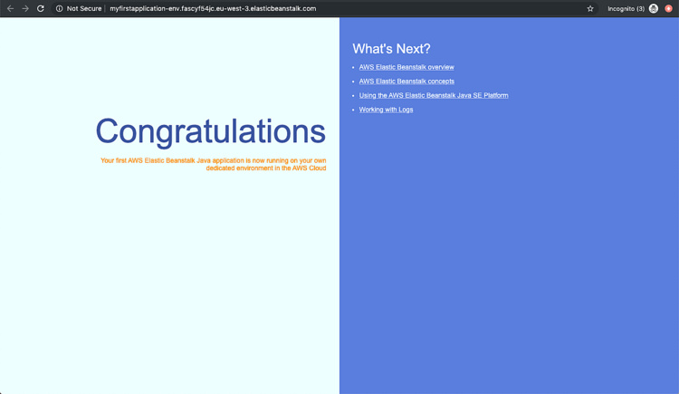Reload the Elastic Beanstalk page
This screenshot has width=679, height=394.
41,8
